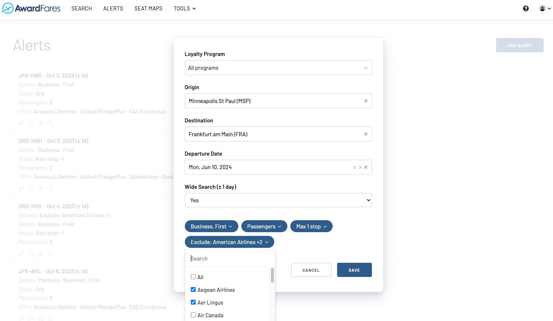Image resolution: width=553 pixels, height=321 pixels.
Task: Check the All airlines checkbox
Action: [x=193, y=277]
